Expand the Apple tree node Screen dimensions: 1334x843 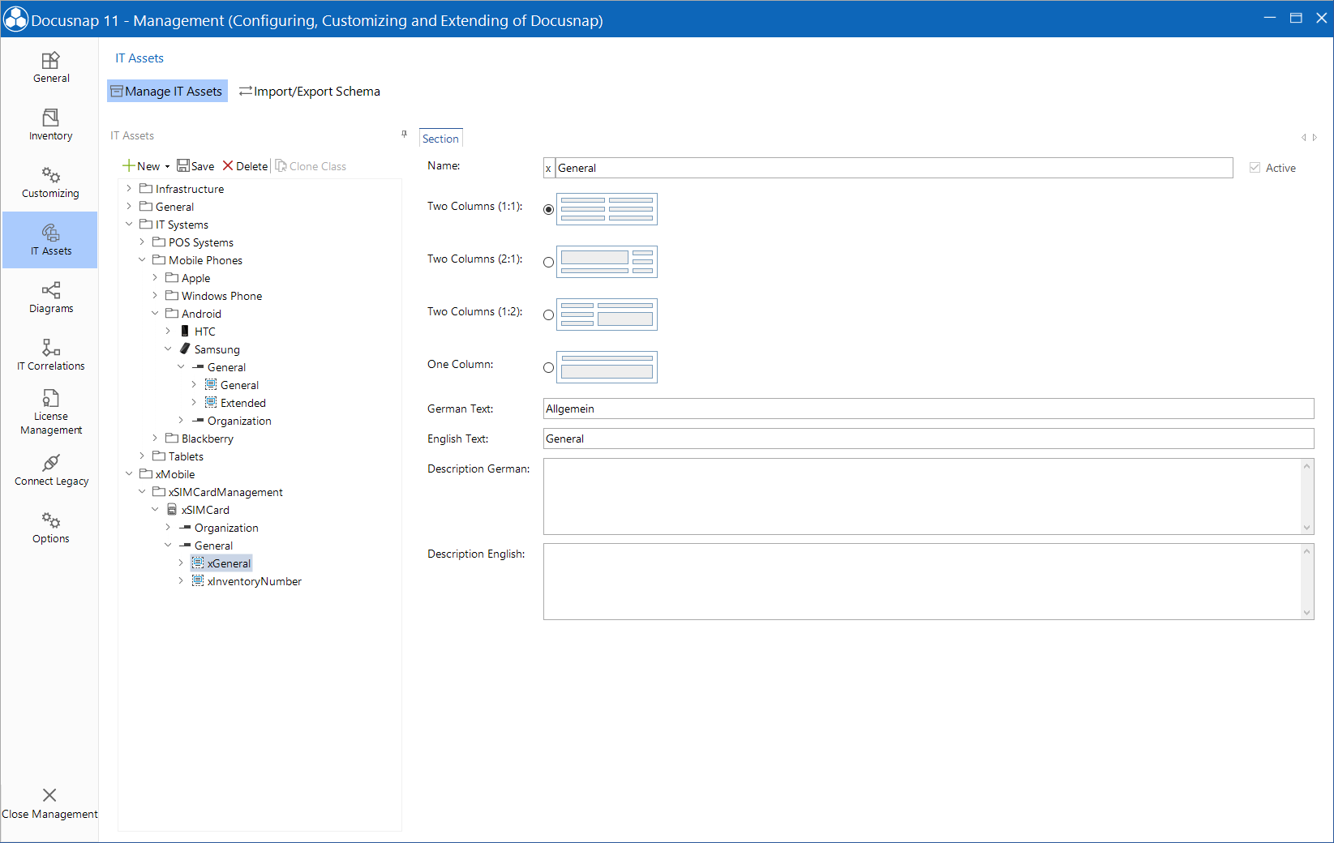click(x=155, y=277)
